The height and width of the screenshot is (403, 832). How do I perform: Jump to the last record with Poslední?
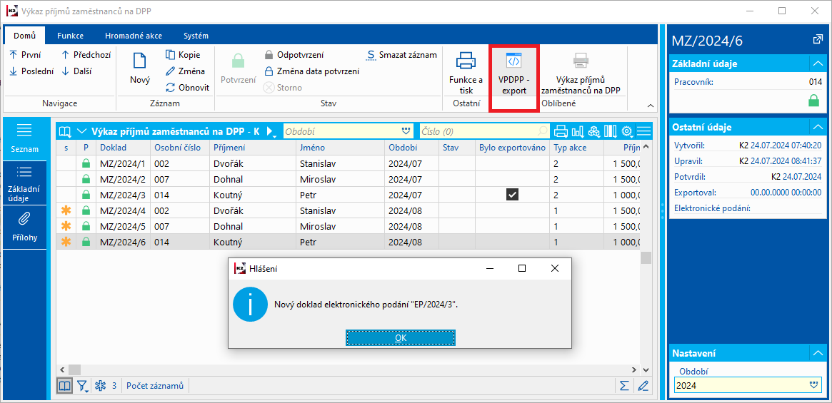coord(31,71)
